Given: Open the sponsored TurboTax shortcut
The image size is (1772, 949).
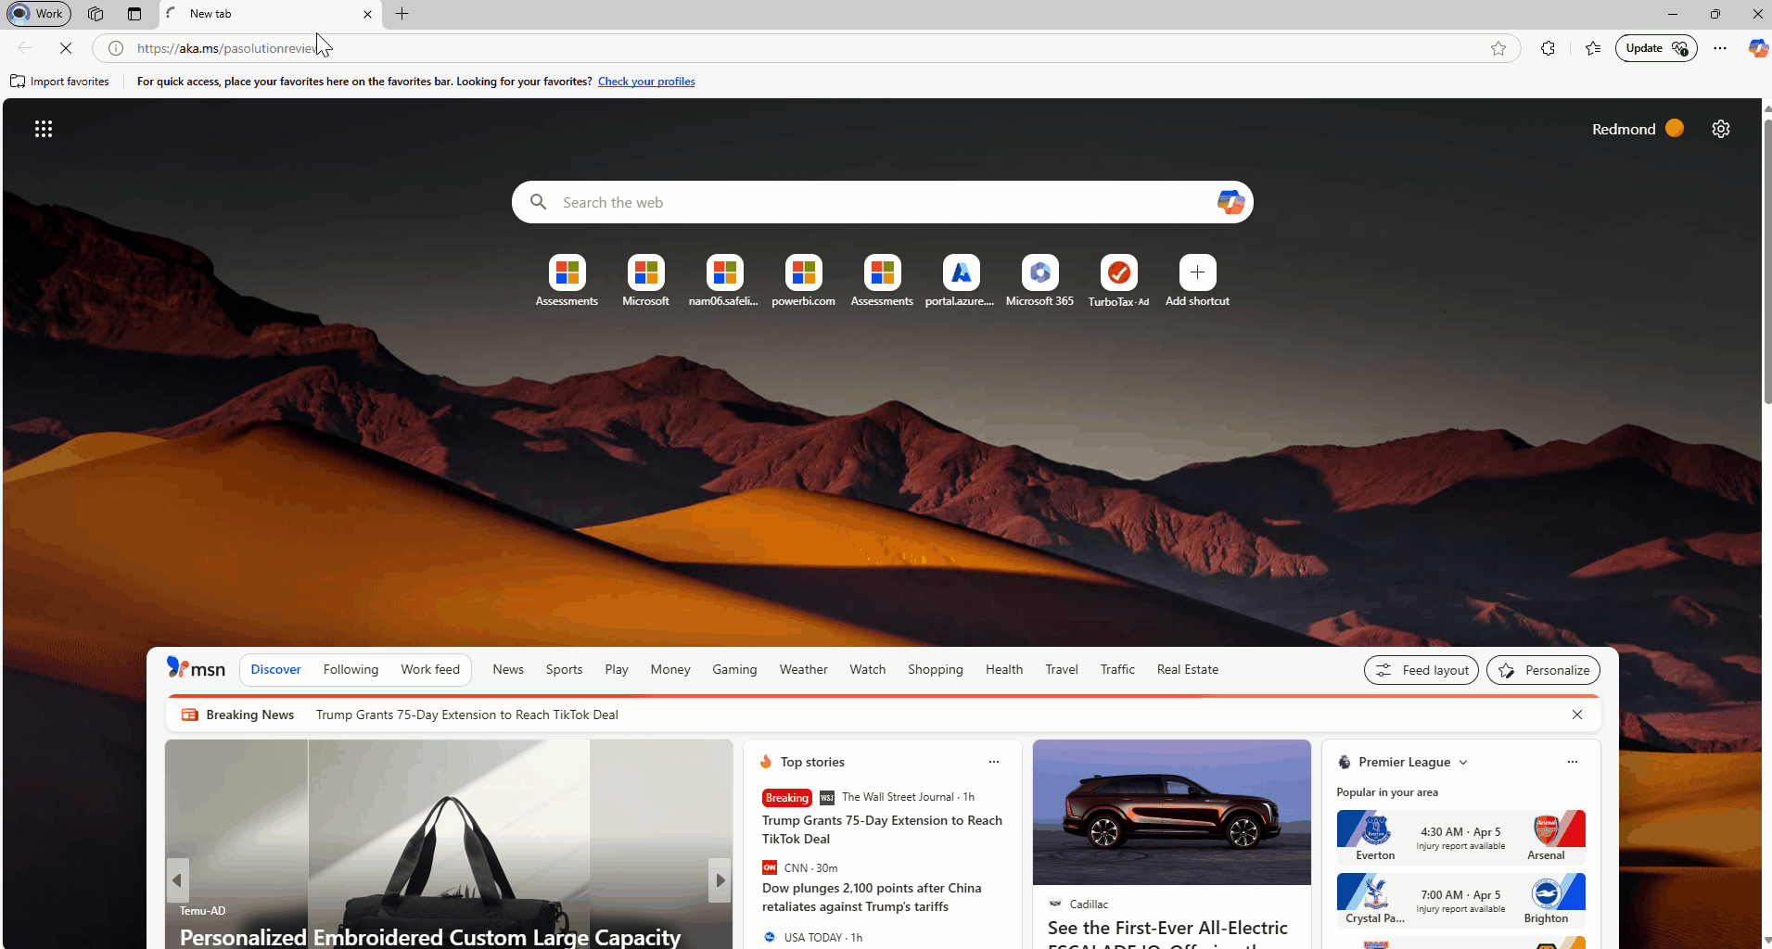Looking at the screenshot, I should pos(1117,278).
